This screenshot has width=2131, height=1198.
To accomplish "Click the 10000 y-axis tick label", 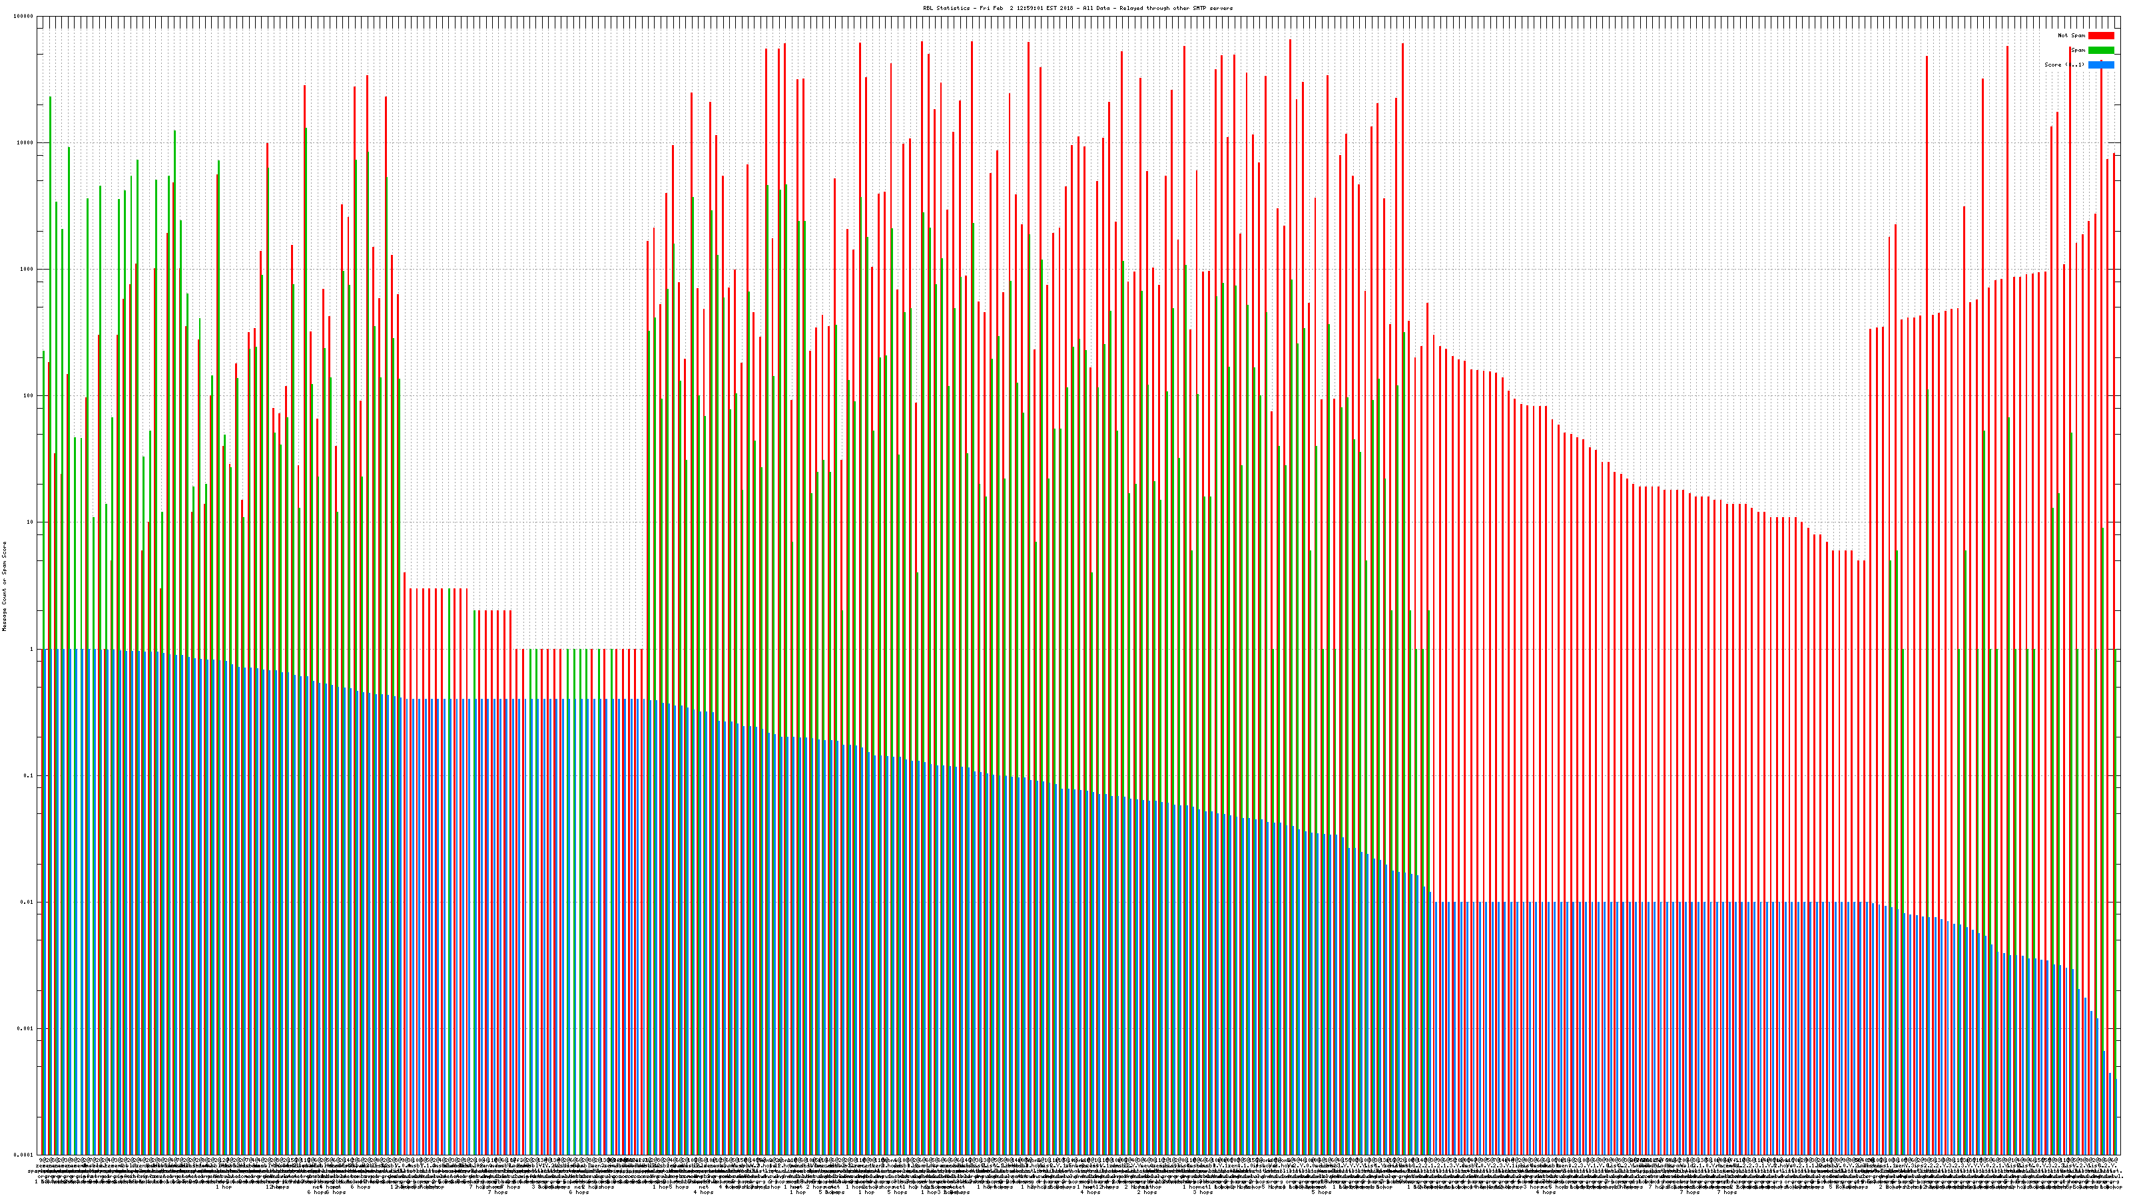I will 25,142.
